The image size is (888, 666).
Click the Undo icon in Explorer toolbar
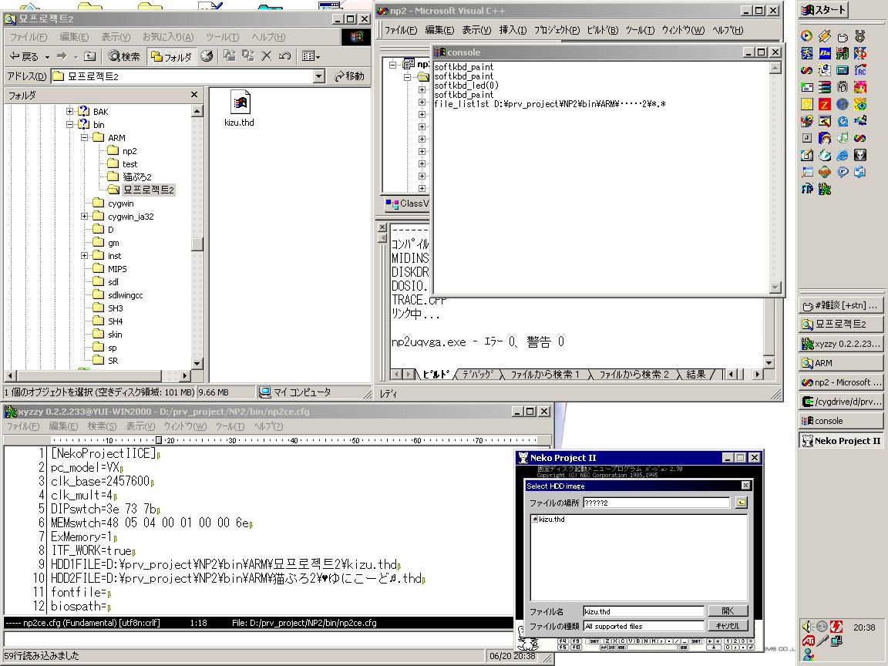click(285, 55)
